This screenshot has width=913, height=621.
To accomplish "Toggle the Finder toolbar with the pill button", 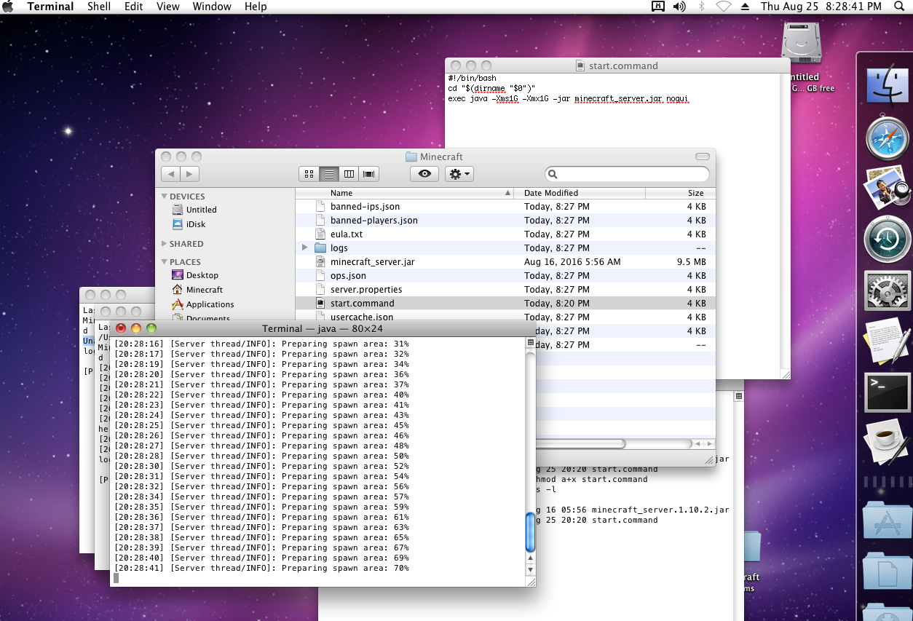I will pos(702,157).
